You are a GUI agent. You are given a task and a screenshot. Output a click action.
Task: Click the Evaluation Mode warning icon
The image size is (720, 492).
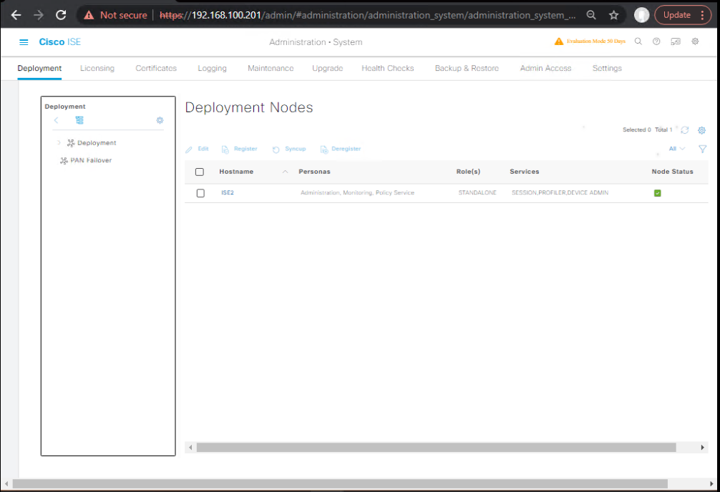point(558,41)
